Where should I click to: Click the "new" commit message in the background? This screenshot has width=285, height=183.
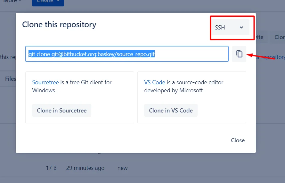click(x=123, y=168)
